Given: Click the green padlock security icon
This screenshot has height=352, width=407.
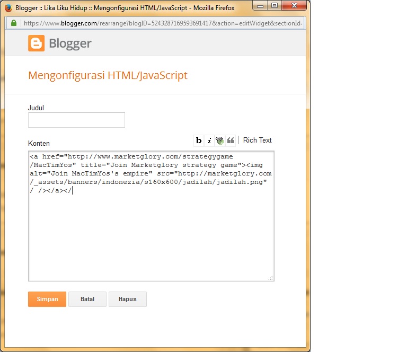Looking at the screenshot, I should (x=14, y=23).
